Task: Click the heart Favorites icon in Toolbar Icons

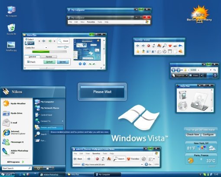Action: pos(170,46)
